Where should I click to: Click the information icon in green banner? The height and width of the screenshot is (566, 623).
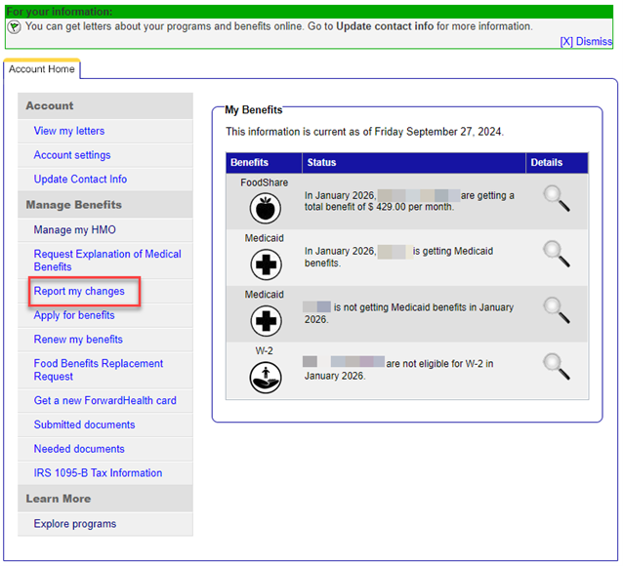[15, 27]
